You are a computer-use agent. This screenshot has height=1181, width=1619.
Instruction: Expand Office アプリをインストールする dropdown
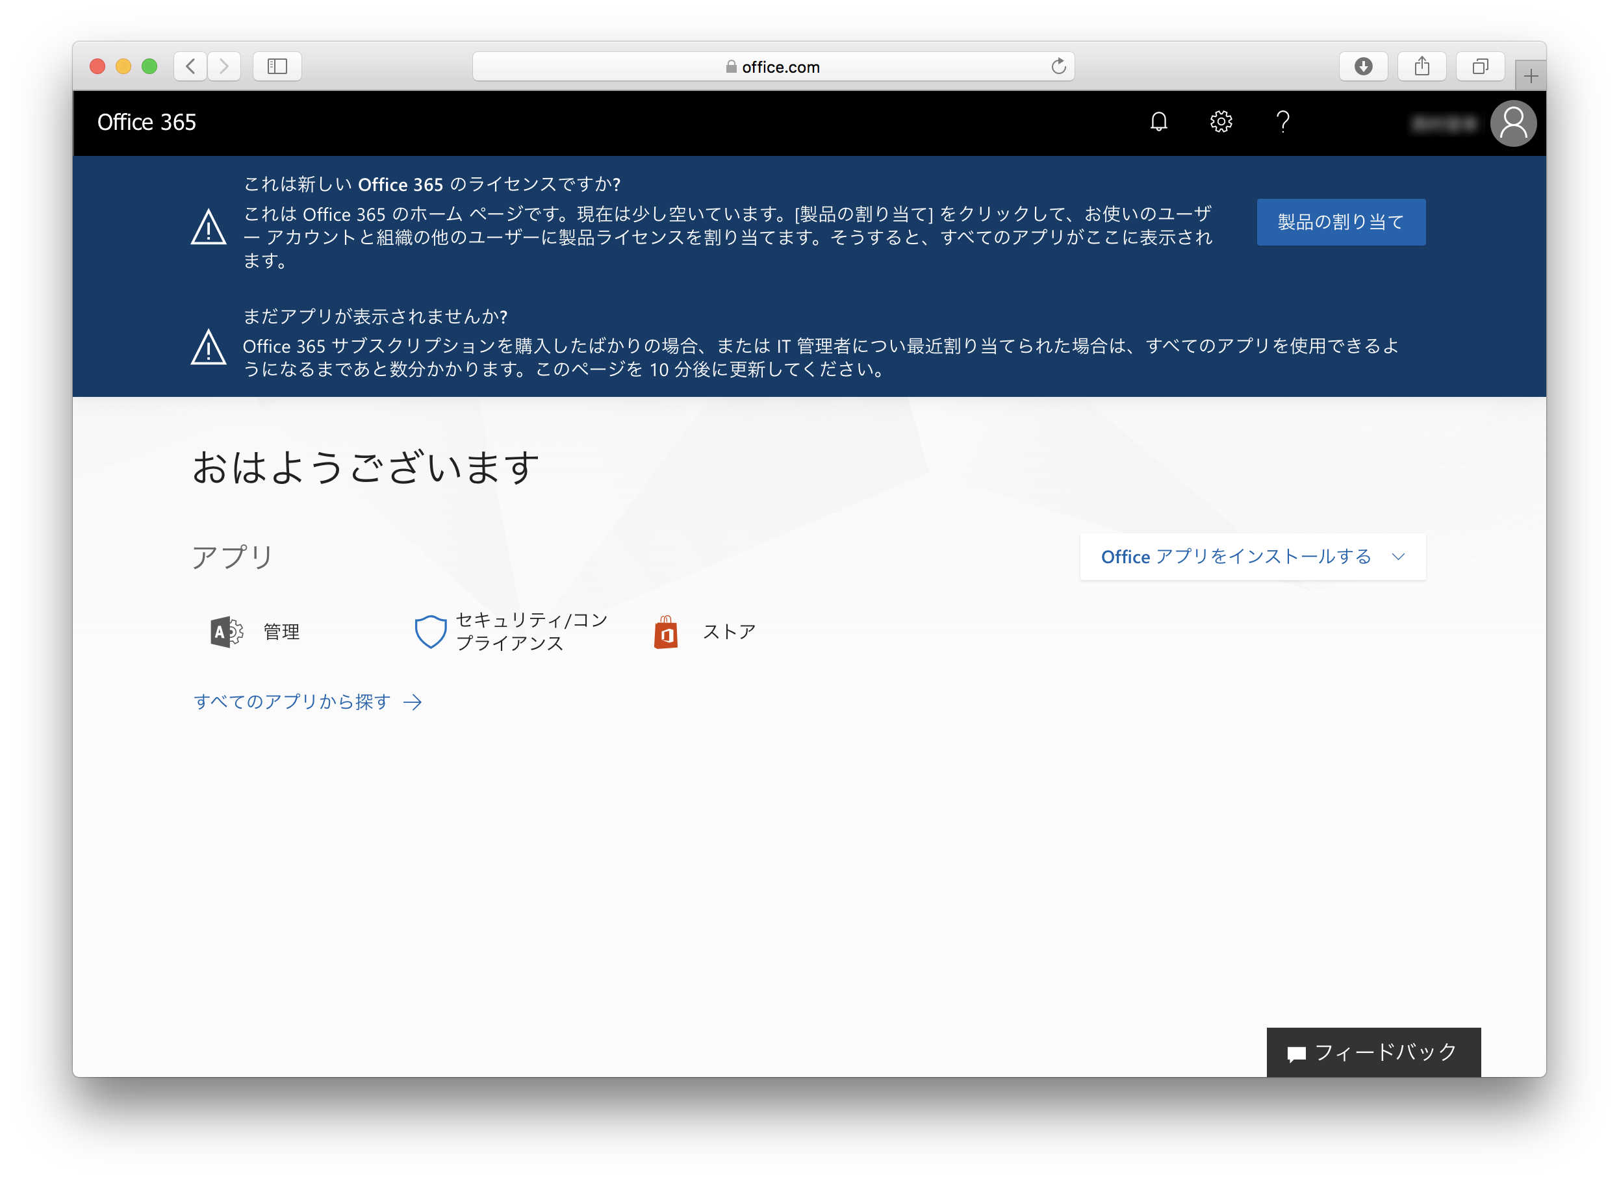click(1253, 556)
